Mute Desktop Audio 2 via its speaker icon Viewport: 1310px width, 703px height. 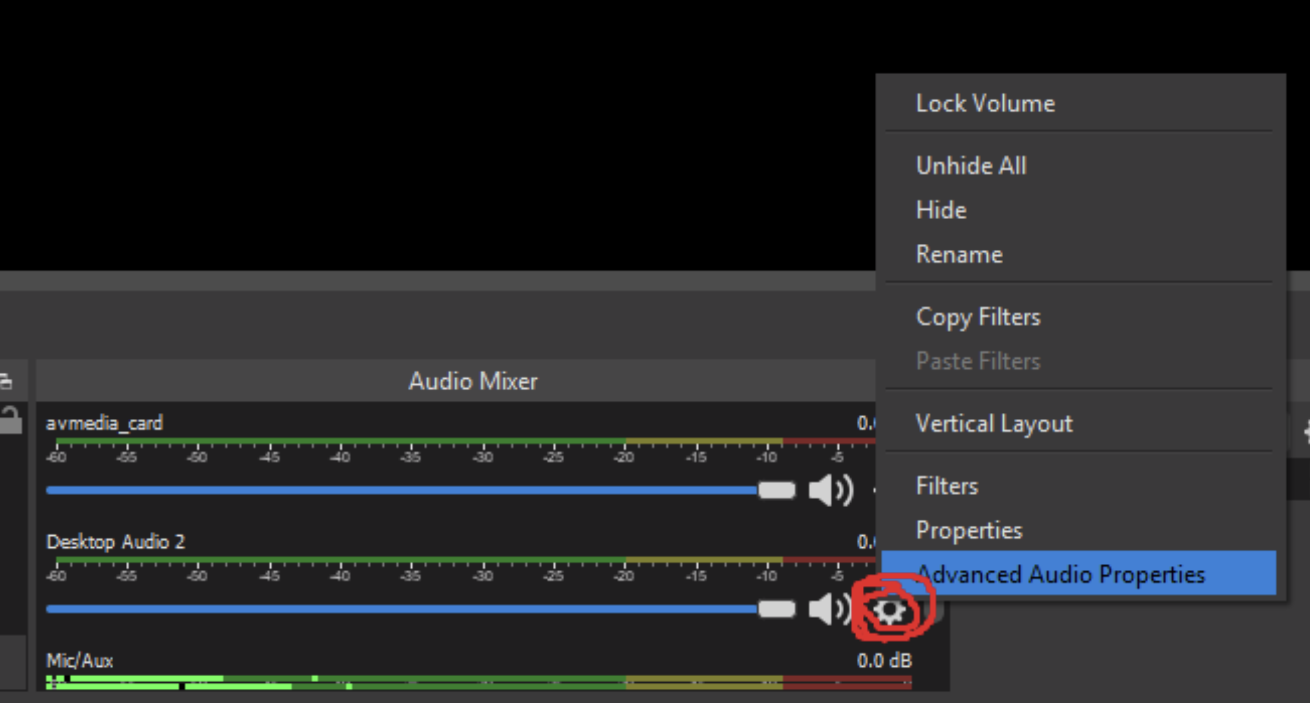click(827, 609)
